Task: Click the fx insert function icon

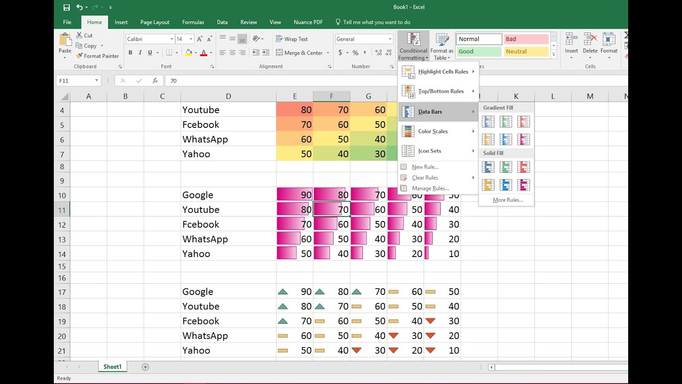Action: [x=155, y=81]
